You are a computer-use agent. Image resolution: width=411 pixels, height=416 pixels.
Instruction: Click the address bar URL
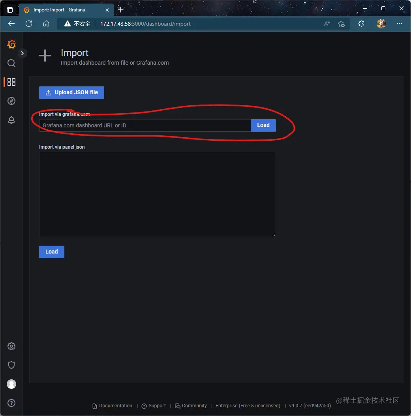click(145, 24)
